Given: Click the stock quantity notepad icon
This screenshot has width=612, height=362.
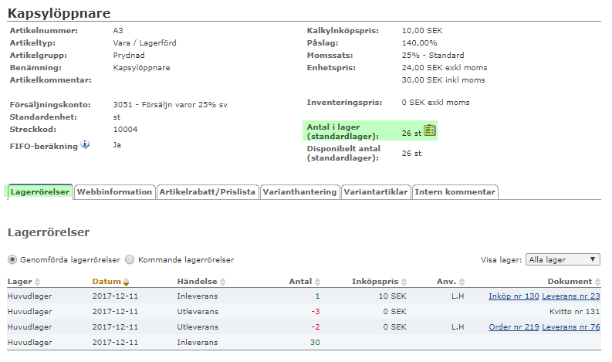Looking at the screenshot, I should (x=430, y=130).
